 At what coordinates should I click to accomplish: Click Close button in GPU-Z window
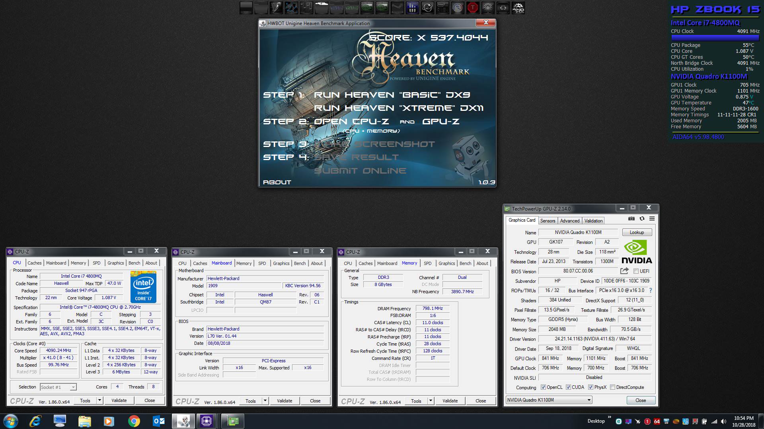[641, 400]
